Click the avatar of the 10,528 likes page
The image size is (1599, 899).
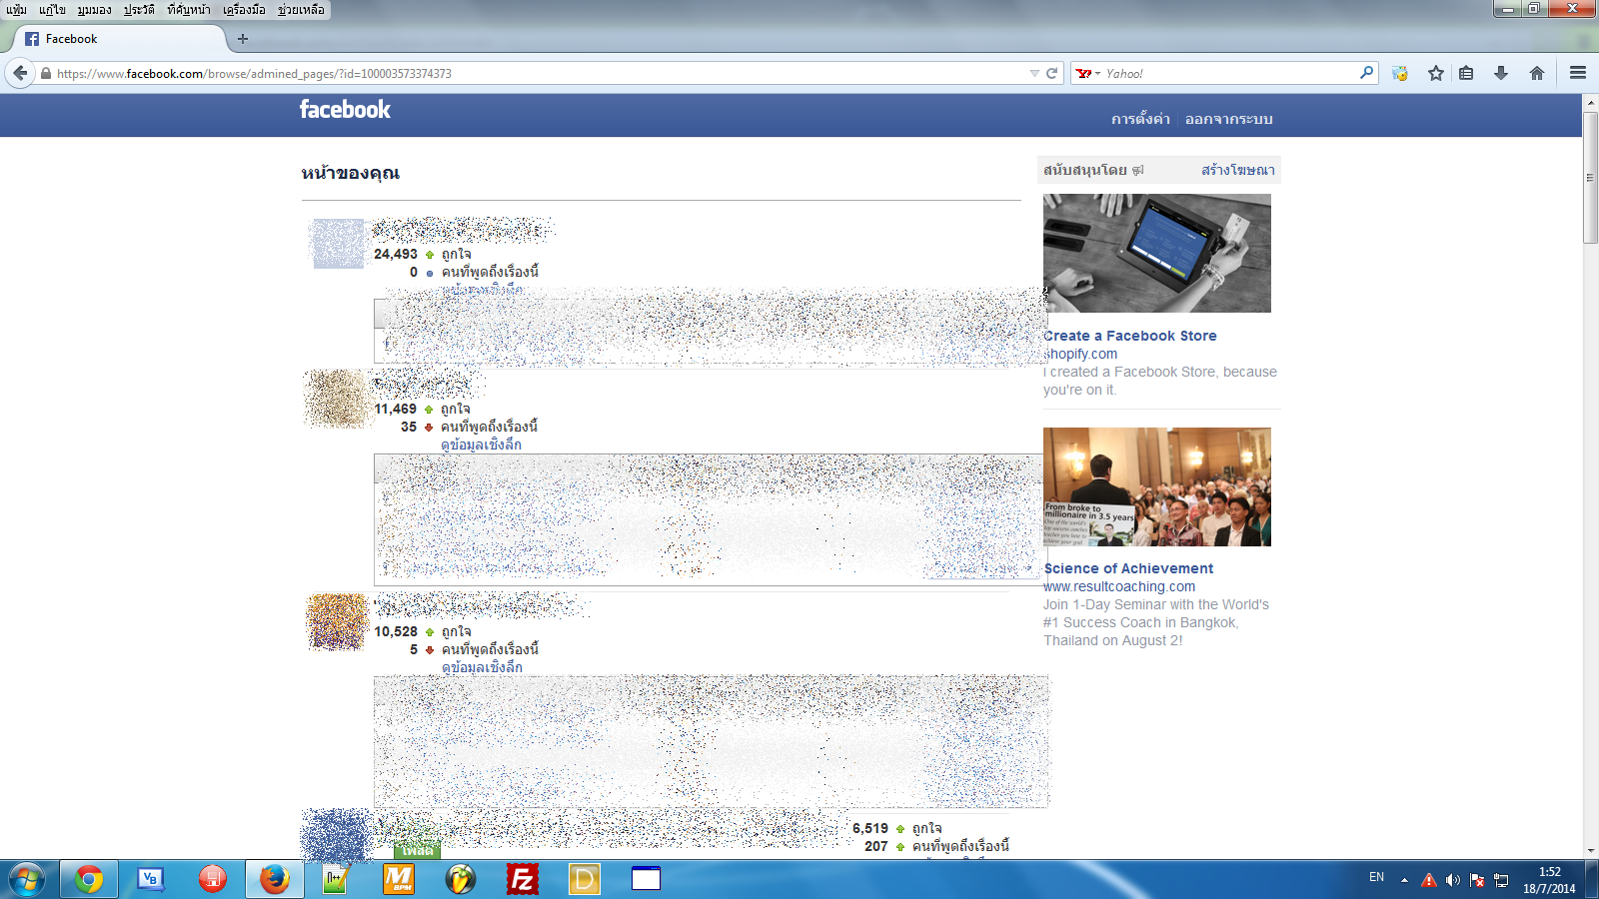coord(338,621)
